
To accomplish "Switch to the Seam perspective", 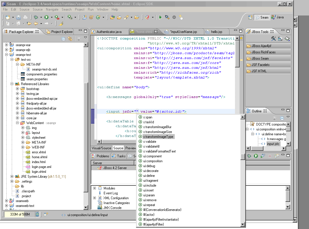I will click(x=261, y=17).
